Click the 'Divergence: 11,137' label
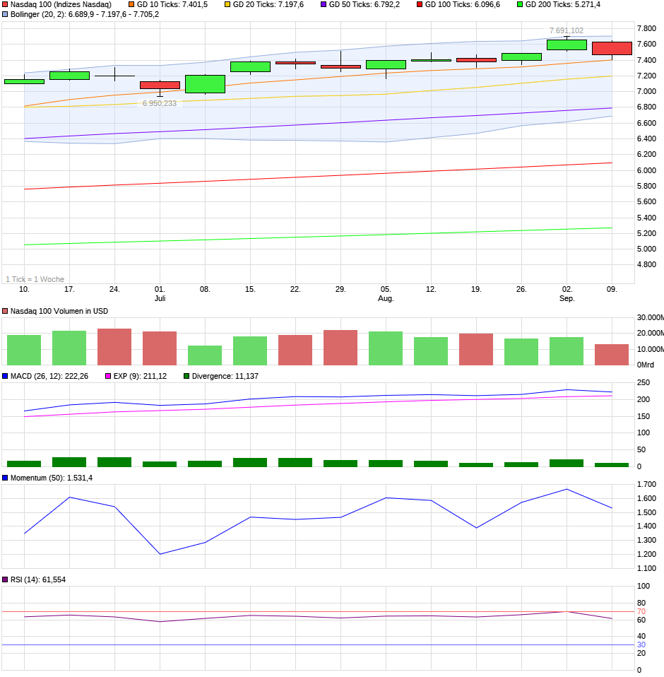This screenshot has width=664, height=677. click(x=225, y=376)
